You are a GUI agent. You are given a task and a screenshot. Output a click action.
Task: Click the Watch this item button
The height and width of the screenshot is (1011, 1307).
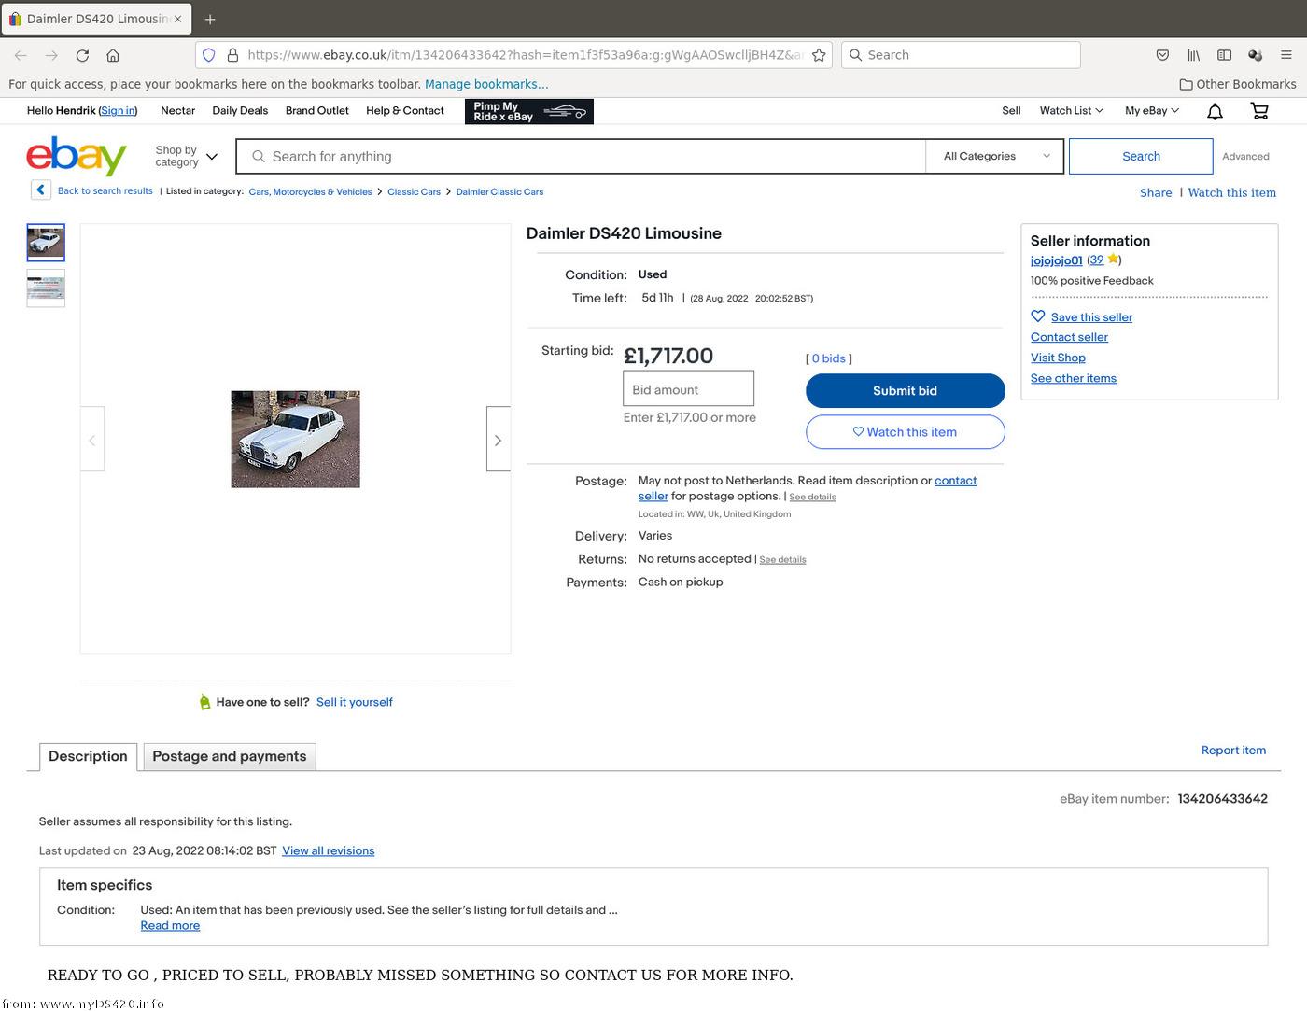coord(906,432)
